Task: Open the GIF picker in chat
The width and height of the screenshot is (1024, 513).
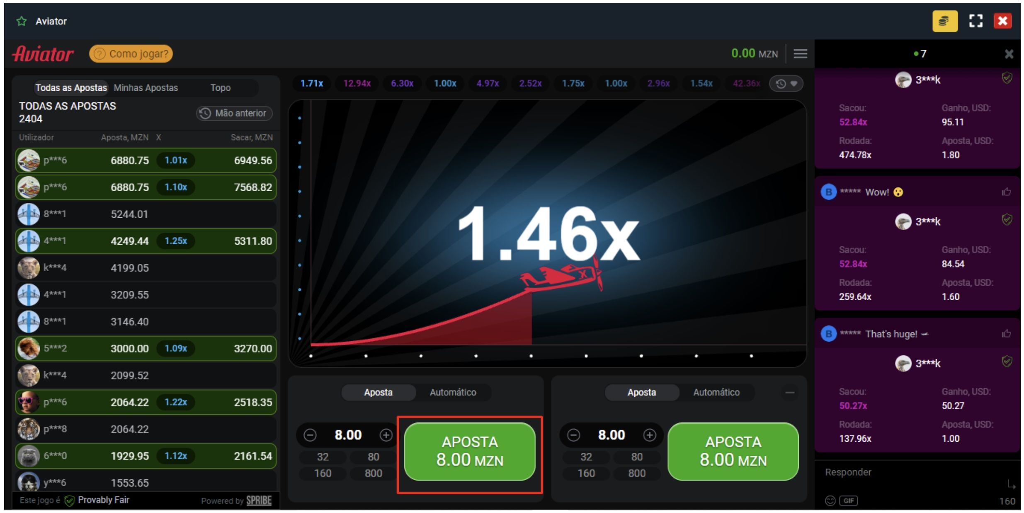Action: point(848,501)
